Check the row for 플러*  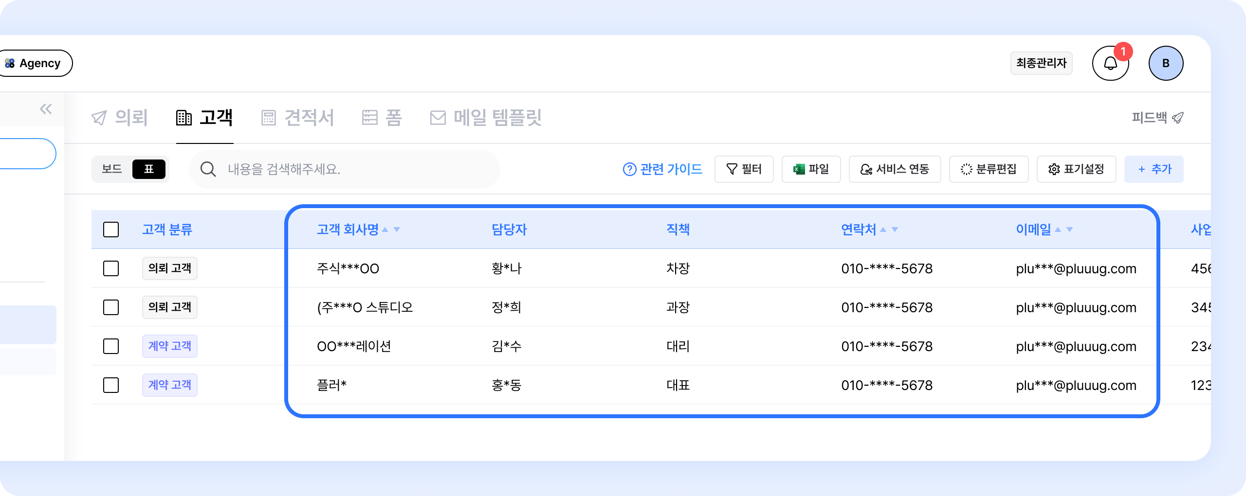(111, 385)
